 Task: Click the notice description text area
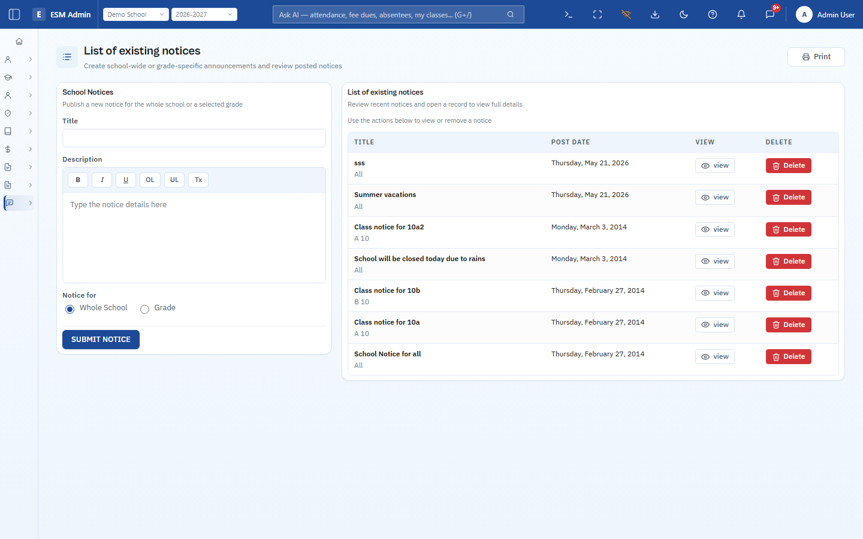point(194,237)
